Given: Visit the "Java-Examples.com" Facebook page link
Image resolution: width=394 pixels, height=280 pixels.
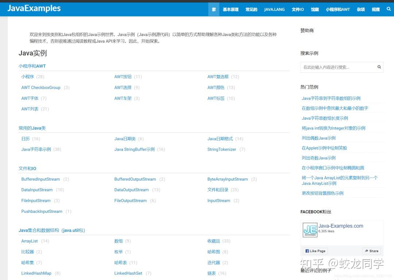Looking at the screenshot, I should click(341, 226).
